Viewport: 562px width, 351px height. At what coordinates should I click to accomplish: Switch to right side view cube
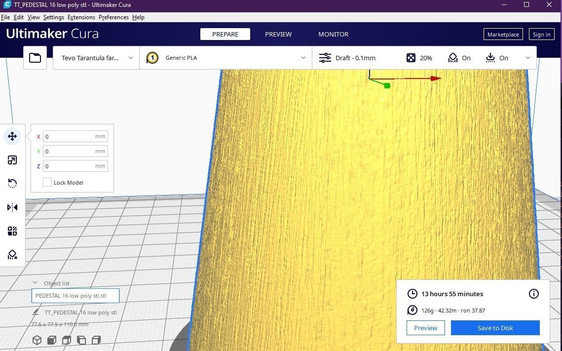[96, 340]
